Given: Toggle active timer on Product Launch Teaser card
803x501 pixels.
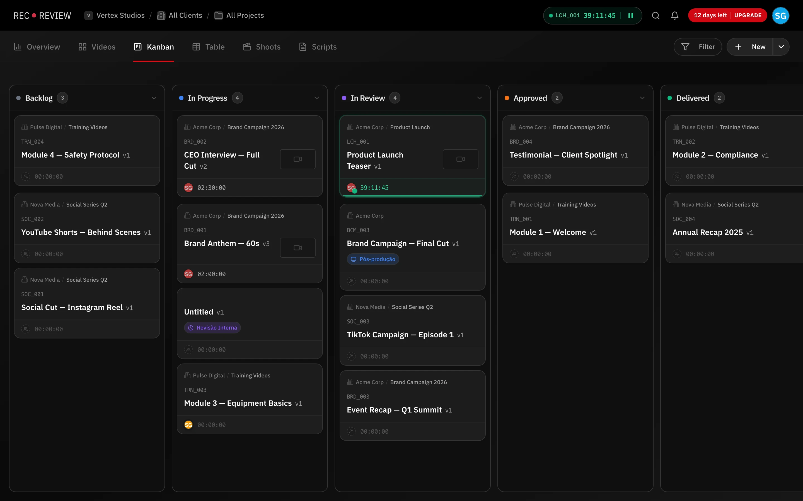Looking at the screenshot, I should point(374,188).
